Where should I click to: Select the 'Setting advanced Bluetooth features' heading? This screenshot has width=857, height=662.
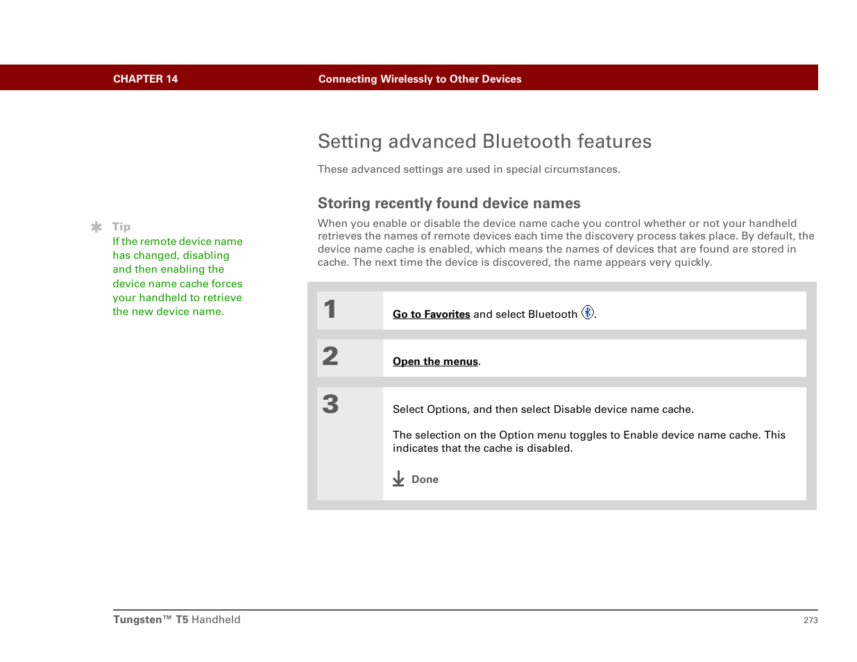coord(484,142)
